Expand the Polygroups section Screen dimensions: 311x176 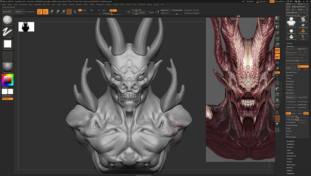point(290,173)
